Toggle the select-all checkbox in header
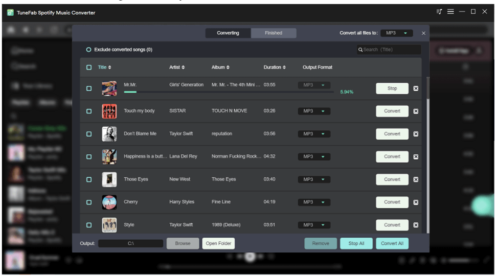This screenshot has width=497, height=278. point(89,67)
